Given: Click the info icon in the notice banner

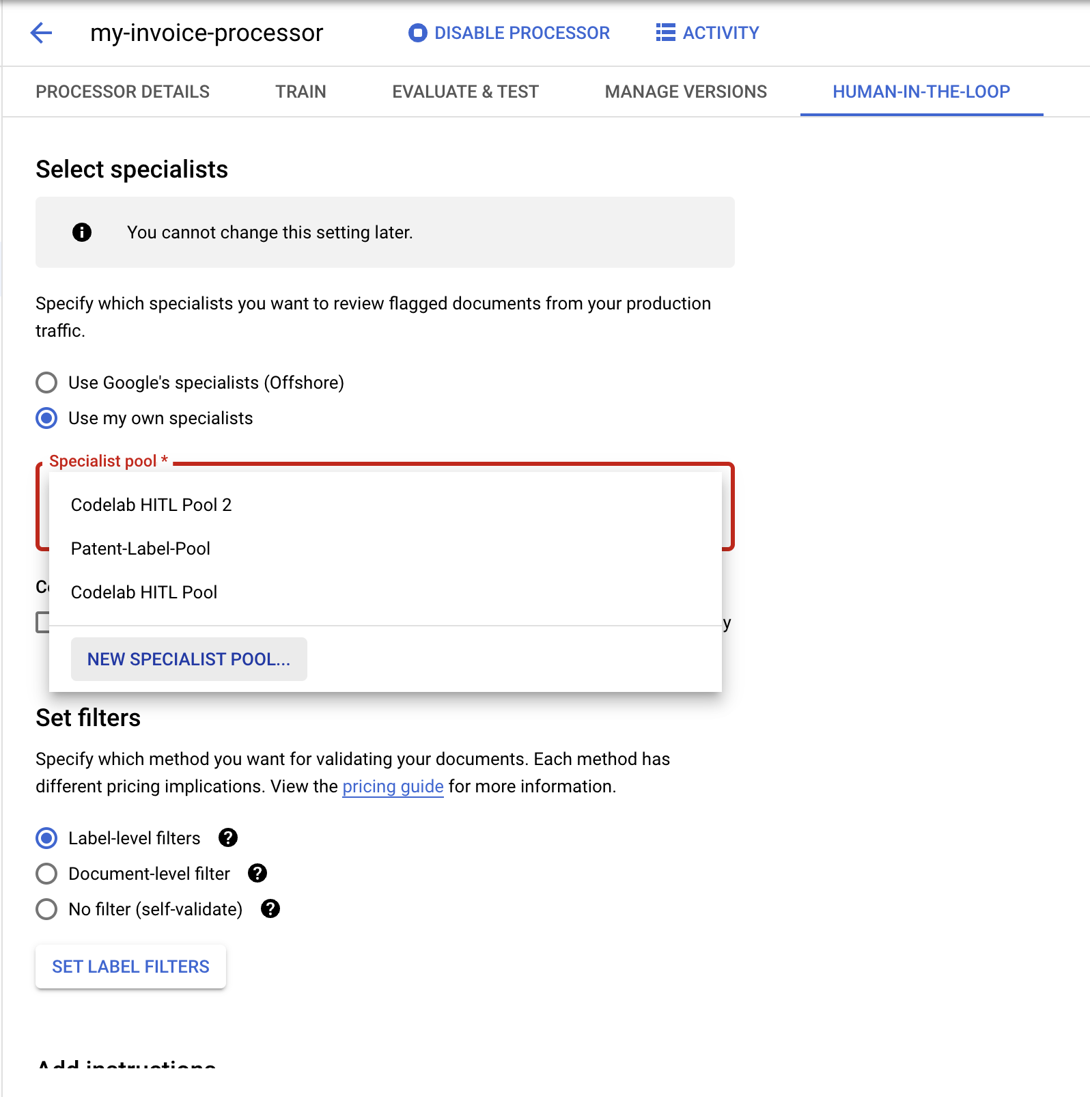Looking at the screenshot, I should click(x=82, y=232).
